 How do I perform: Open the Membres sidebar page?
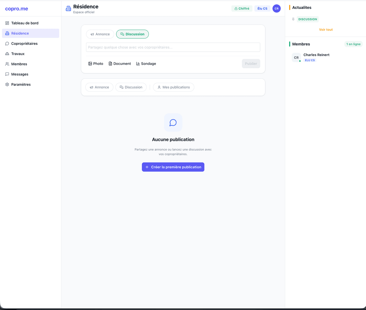pyautogui.click(x=19, y=64)
